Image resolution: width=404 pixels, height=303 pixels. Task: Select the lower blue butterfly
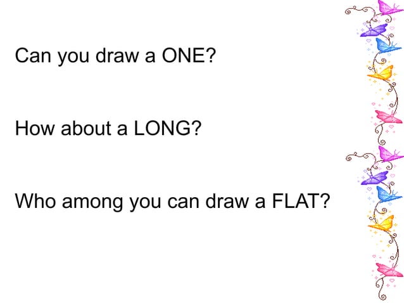tap(388, 193)
